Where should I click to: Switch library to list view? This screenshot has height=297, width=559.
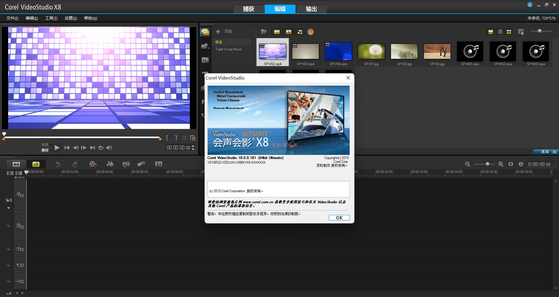click(500, 32)
